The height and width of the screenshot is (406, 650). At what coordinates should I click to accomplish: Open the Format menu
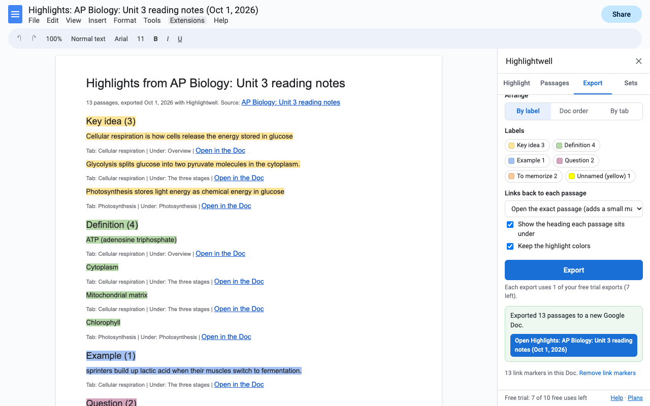125,20
